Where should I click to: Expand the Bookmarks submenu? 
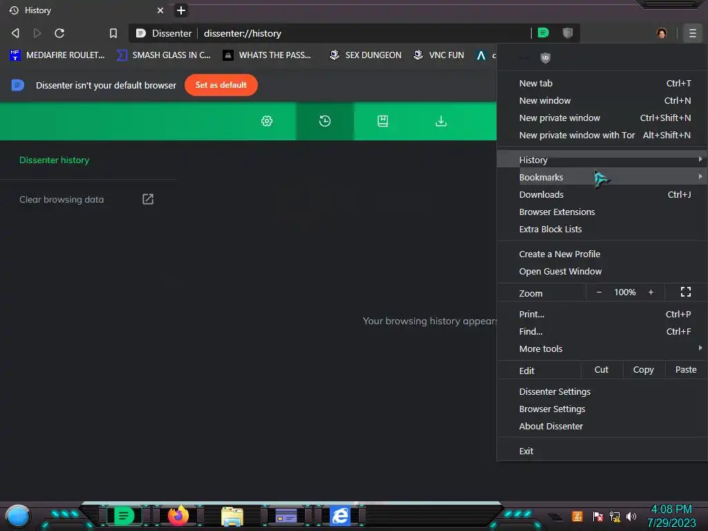[x=602, y=177]
